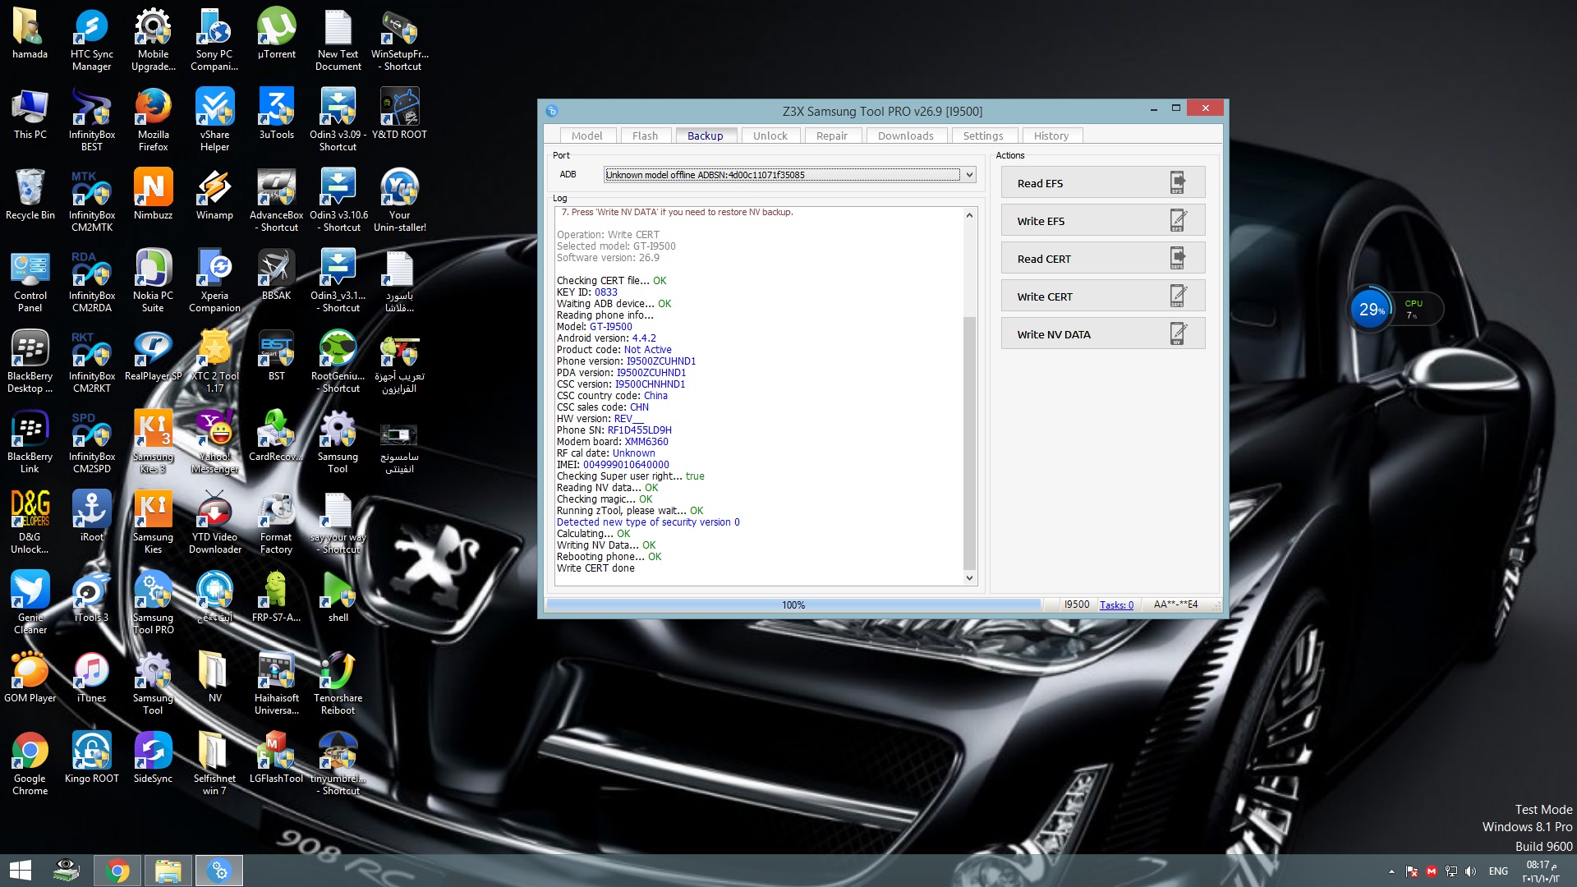
Task: Switch to the Model tab
Action: click(586, 136)
